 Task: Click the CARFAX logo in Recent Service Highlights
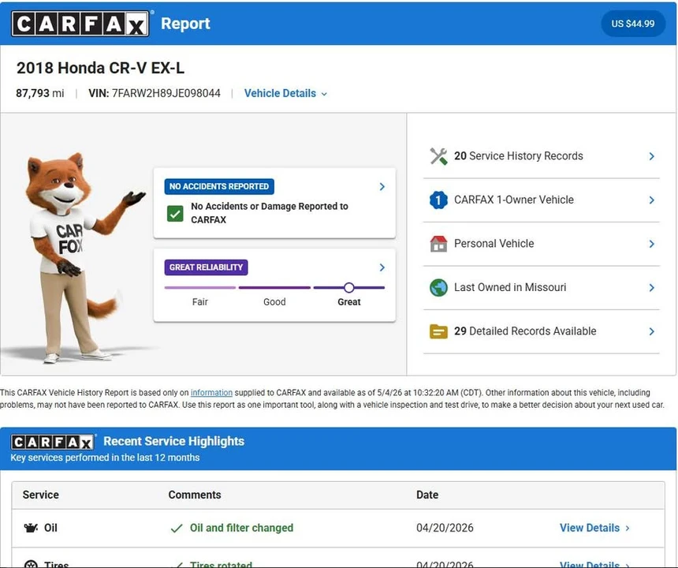click(52, 442)
